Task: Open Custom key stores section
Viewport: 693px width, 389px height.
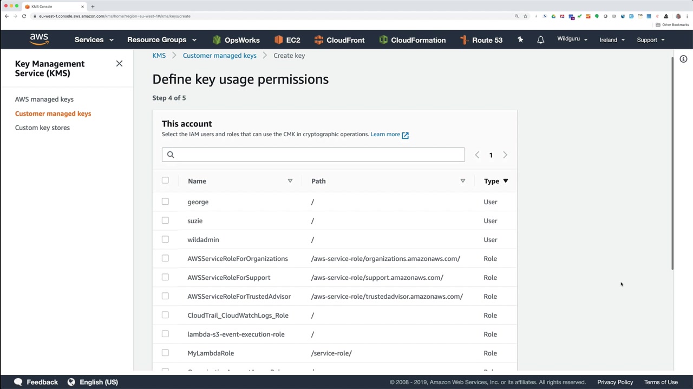Action: 42,128
